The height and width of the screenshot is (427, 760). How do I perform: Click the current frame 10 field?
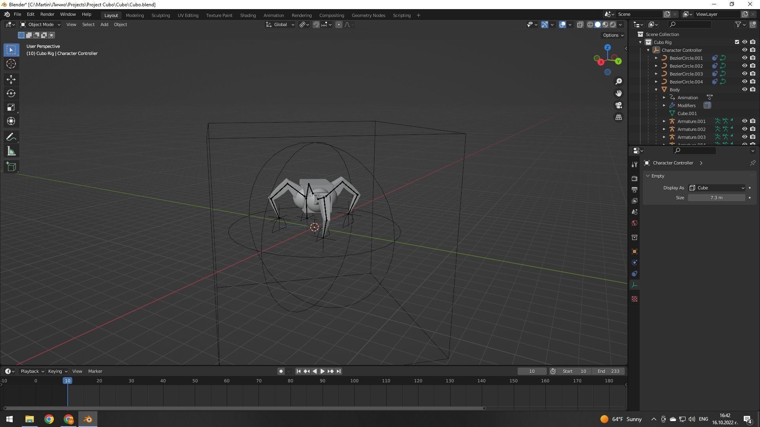tap(532, 371)
